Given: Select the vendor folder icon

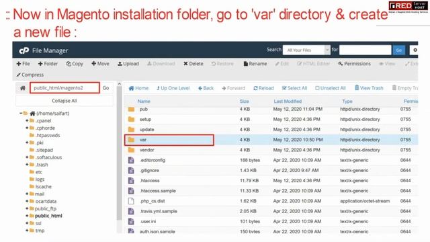Looking at the screenshot, I should click(132, 150).
